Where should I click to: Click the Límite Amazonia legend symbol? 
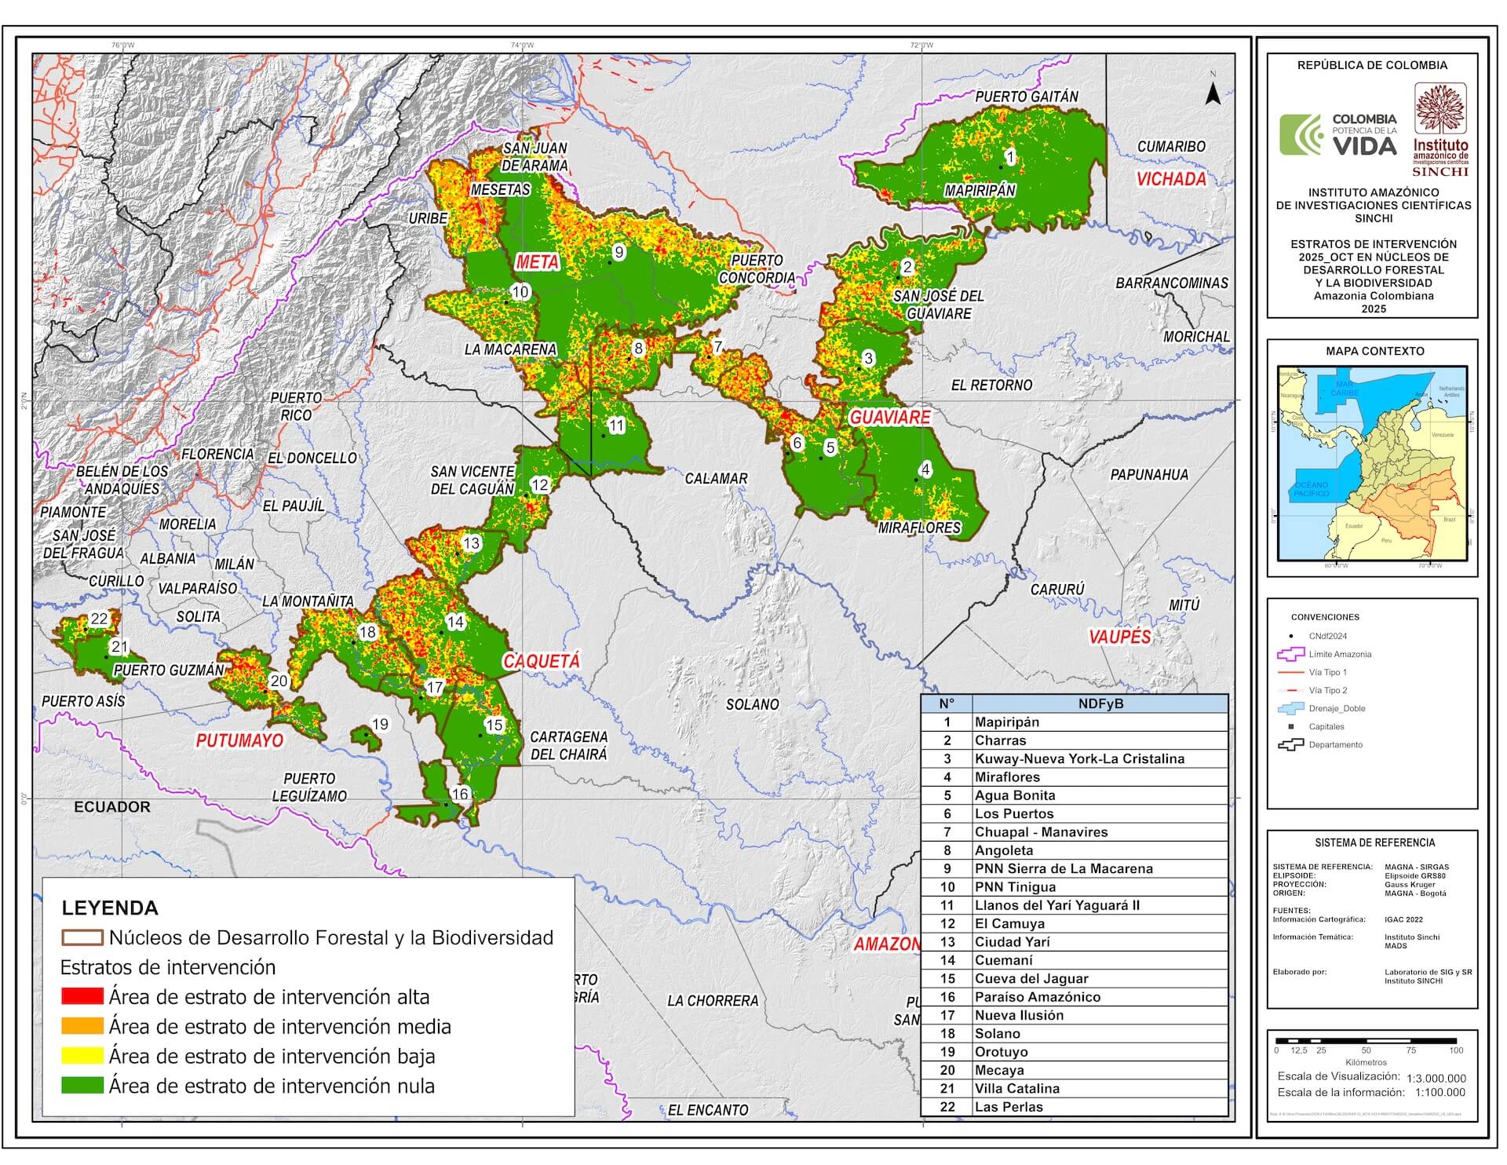tap(1290, 654)
